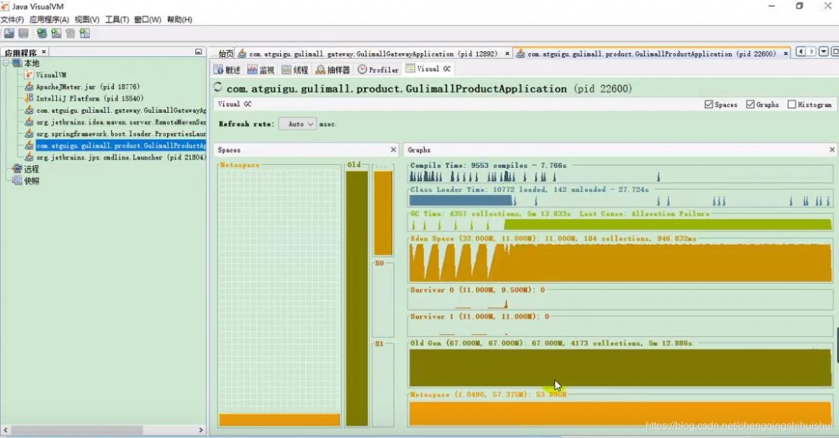This screenshot has width=839, height=438.
Task: Close the 应用程序 panel tab
Action: coord(44,52)
